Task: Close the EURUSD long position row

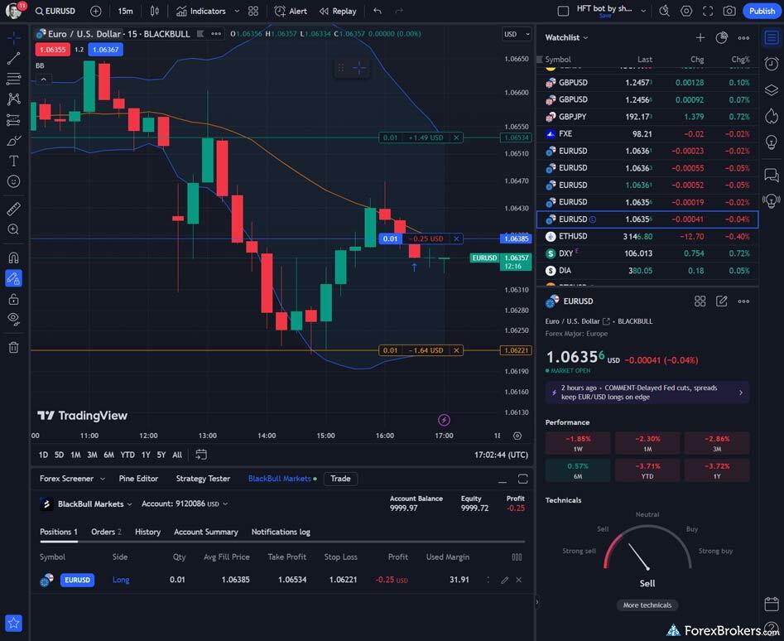Action: click(x=519, y=580)
